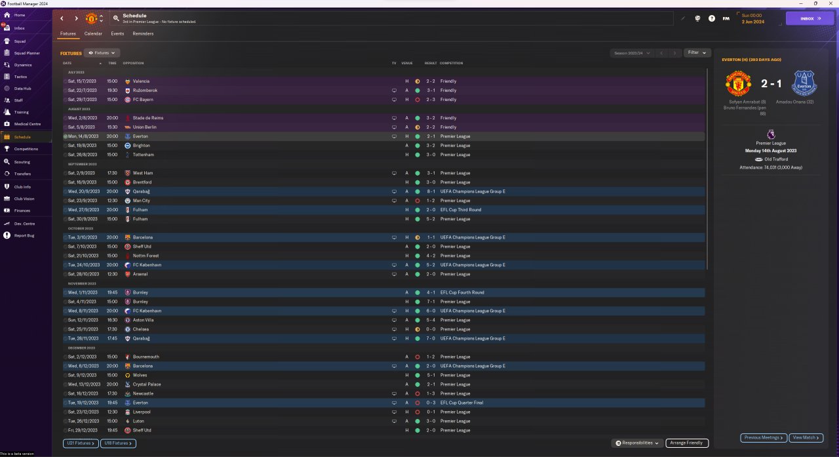The image size is (839, 457).
Task: Toggle the Ružomberok fixture row checkbox
Action: (x=66, y=90)
